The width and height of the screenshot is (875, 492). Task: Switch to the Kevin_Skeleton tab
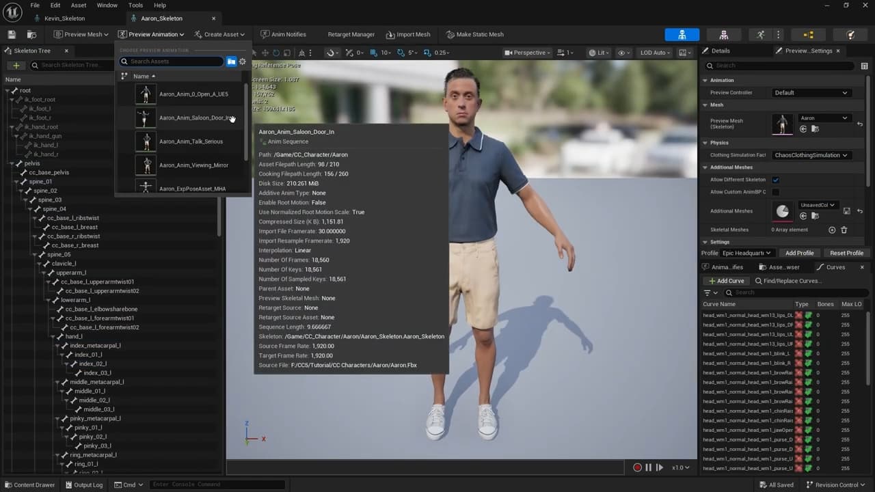point(64,18)
